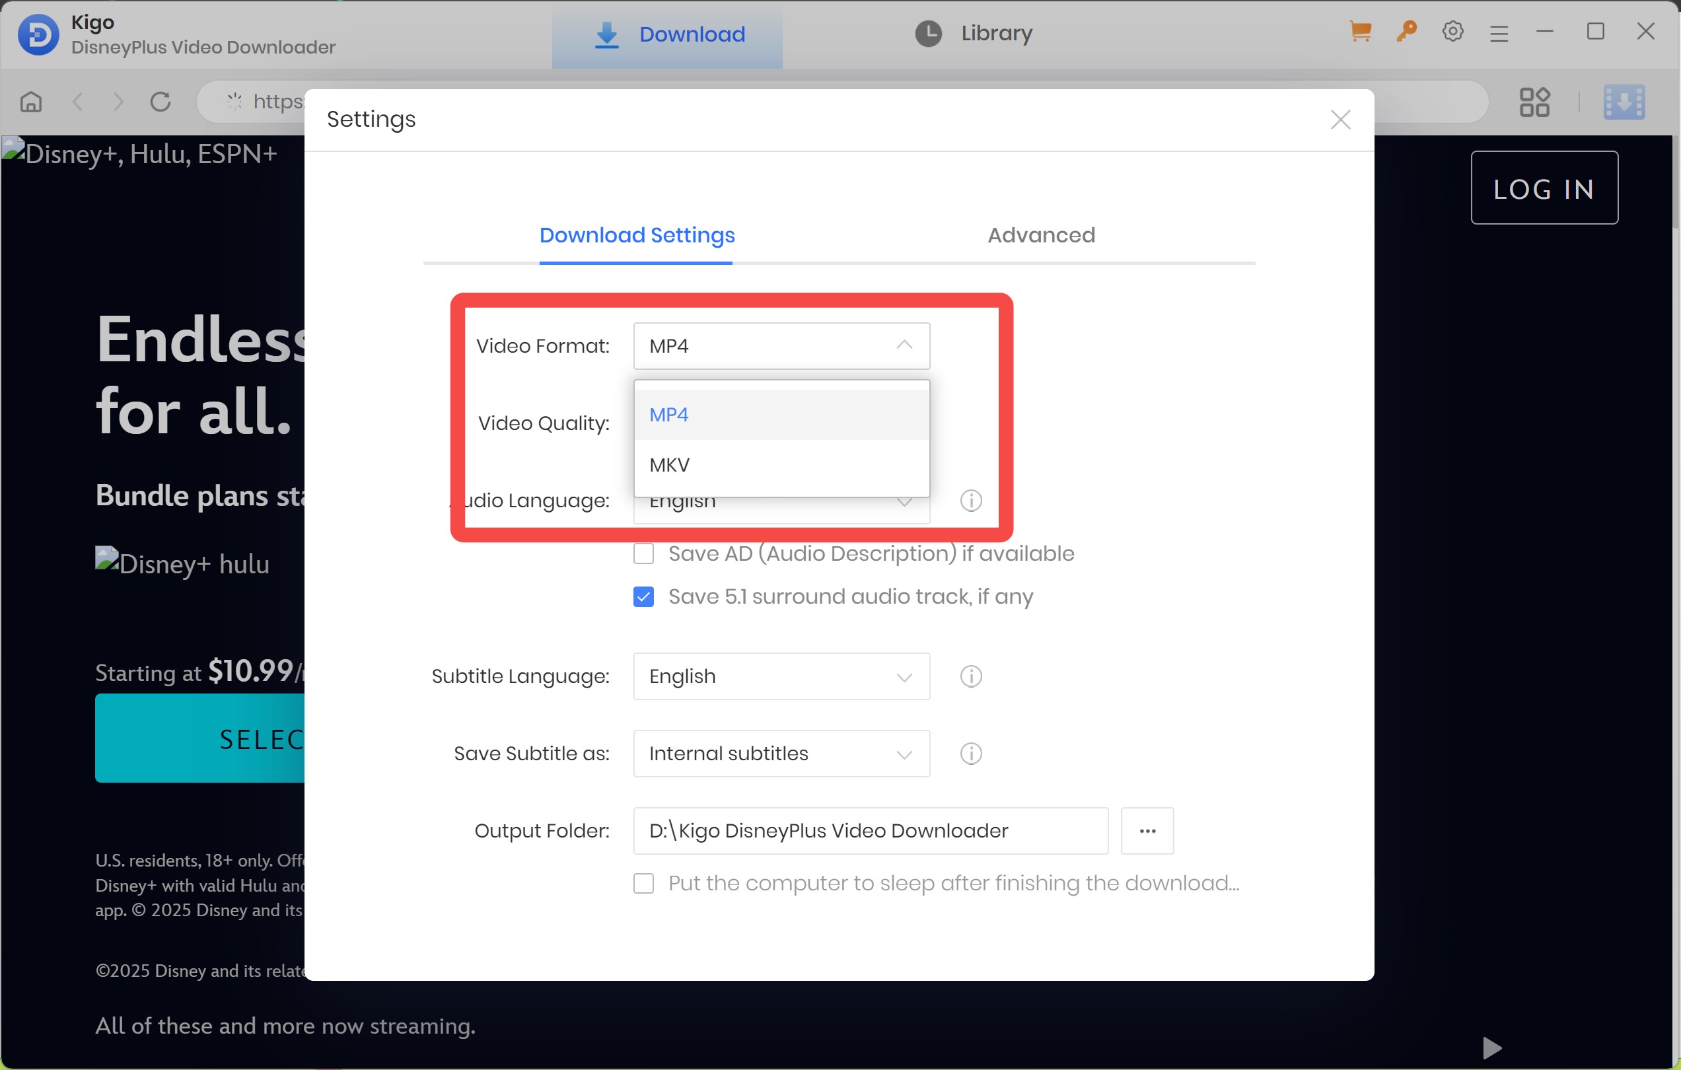Screen dimensions: 1681x1070
Task: Open the Download tab
Action: click(x=666, y=34)
